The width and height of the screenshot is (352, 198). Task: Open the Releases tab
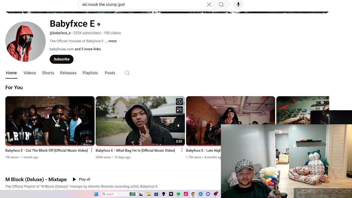pyautogui.click(x=68, y=73)
